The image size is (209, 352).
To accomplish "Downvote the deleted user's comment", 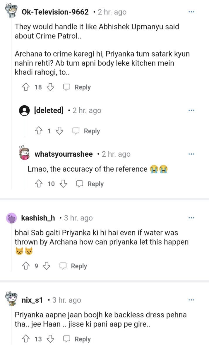I will coord(59,131).
